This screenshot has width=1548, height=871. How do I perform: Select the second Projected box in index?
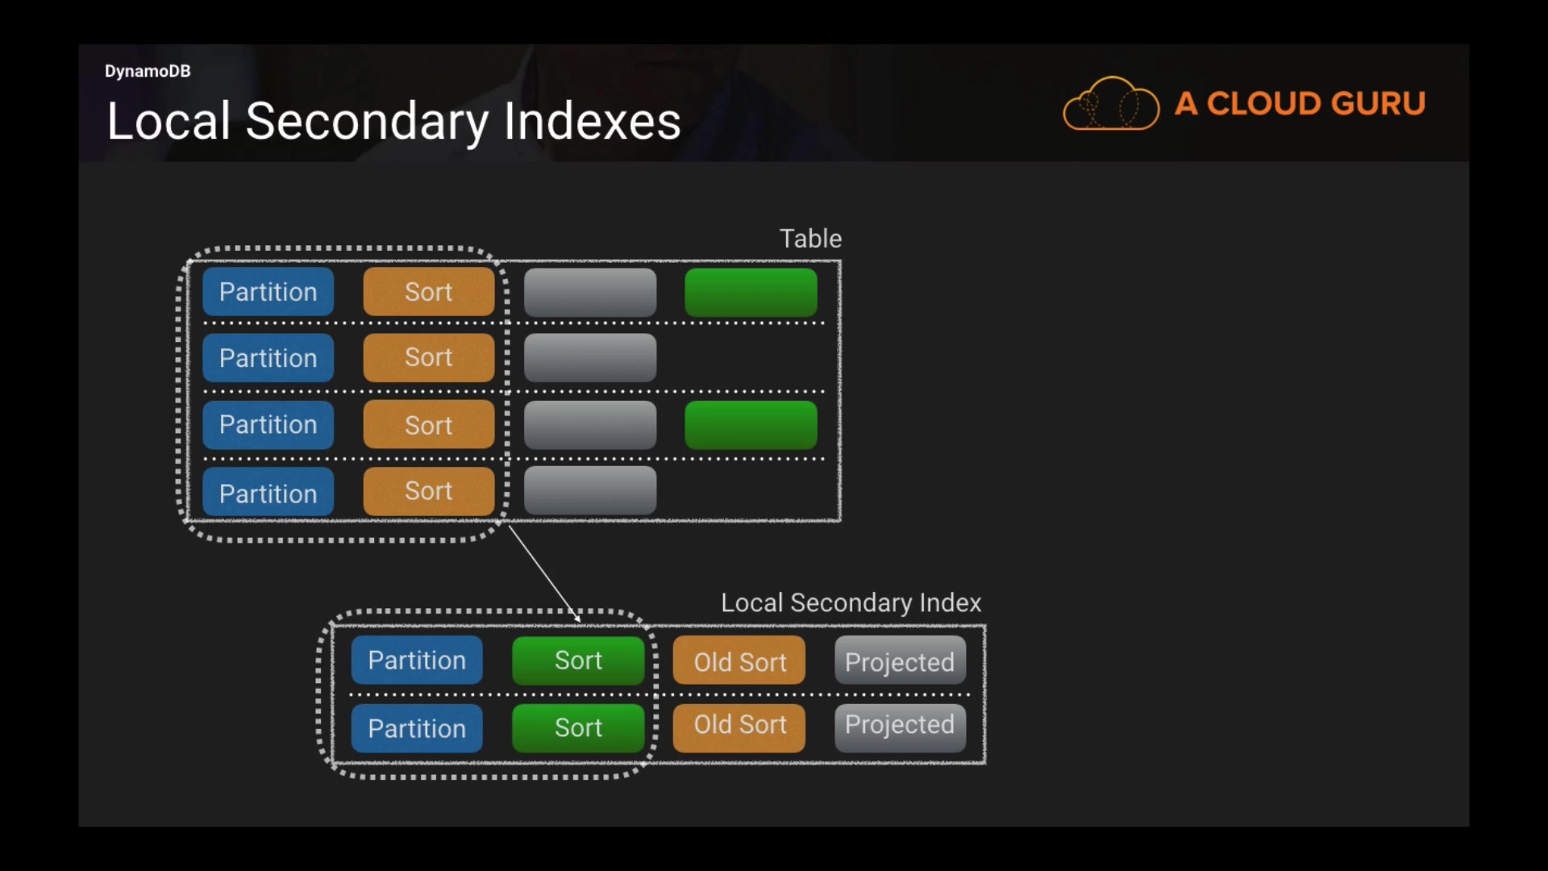point(900,726)
